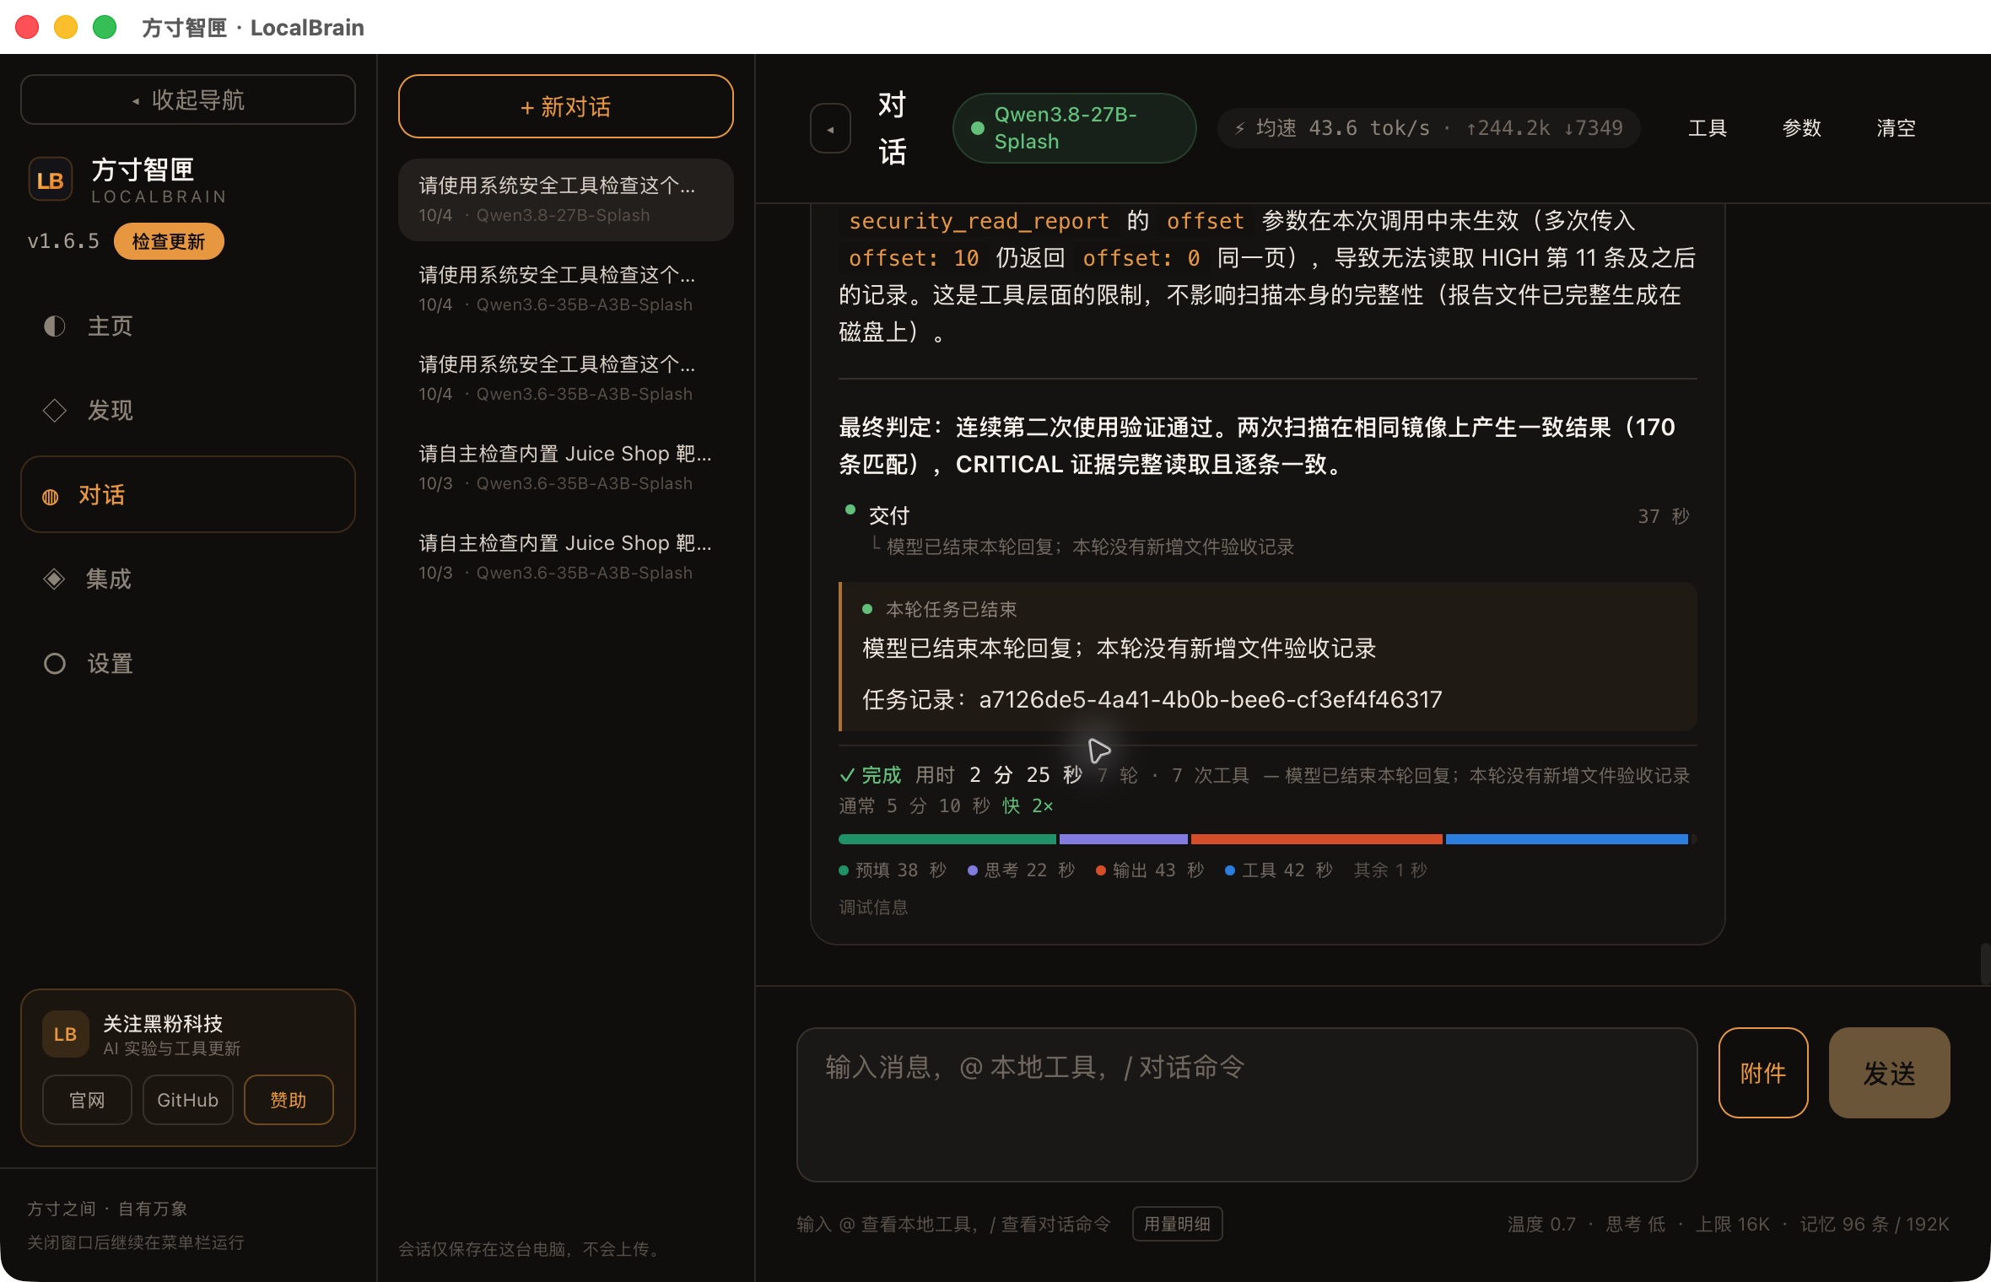The width and height of the screenshot is (1991, 1282).
Task: Open 设置 page
Action: (188, 664)
